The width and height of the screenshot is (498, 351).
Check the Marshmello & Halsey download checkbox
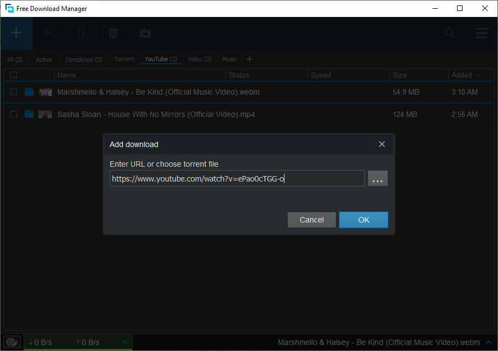pyautogui.click(x=14, y=92)
